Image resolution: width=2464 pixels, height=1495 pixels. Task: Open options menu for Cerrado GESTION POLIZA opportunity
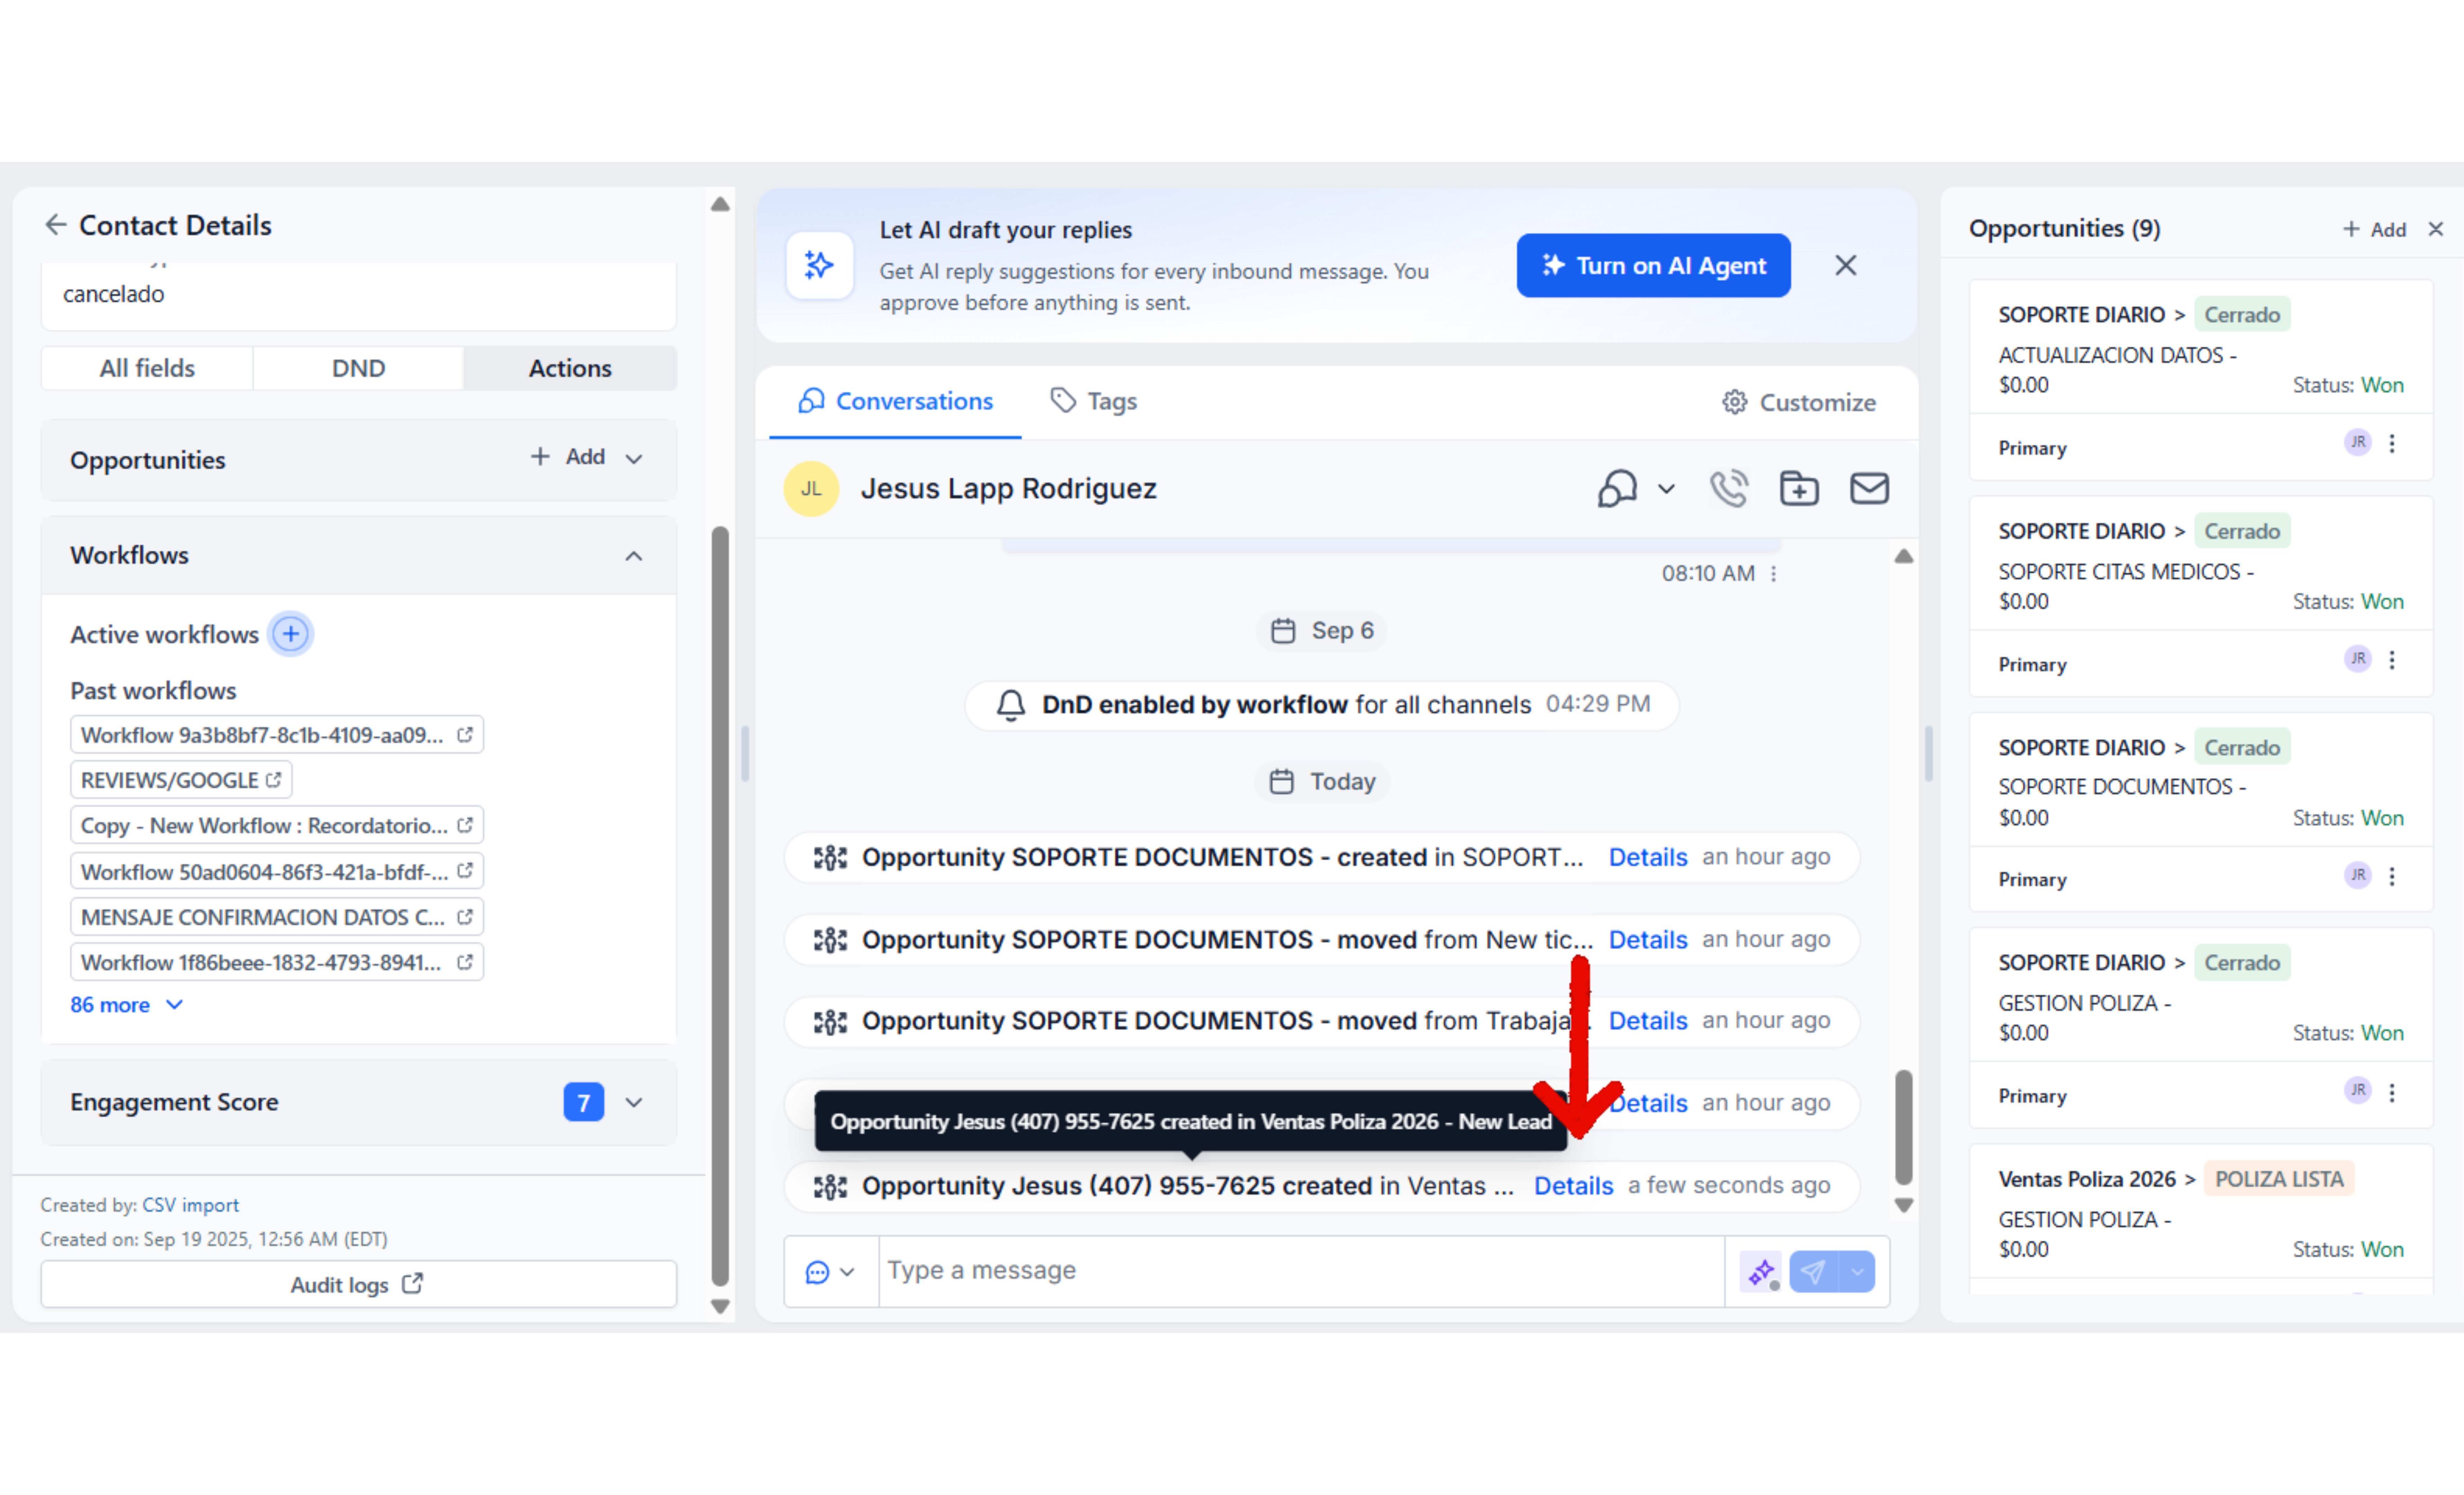tap(2392, 1093)
